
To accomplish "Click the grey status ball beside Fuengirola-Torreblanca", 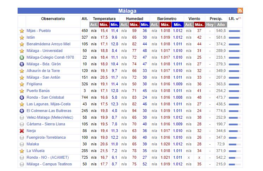I will [x=22, y=138].
